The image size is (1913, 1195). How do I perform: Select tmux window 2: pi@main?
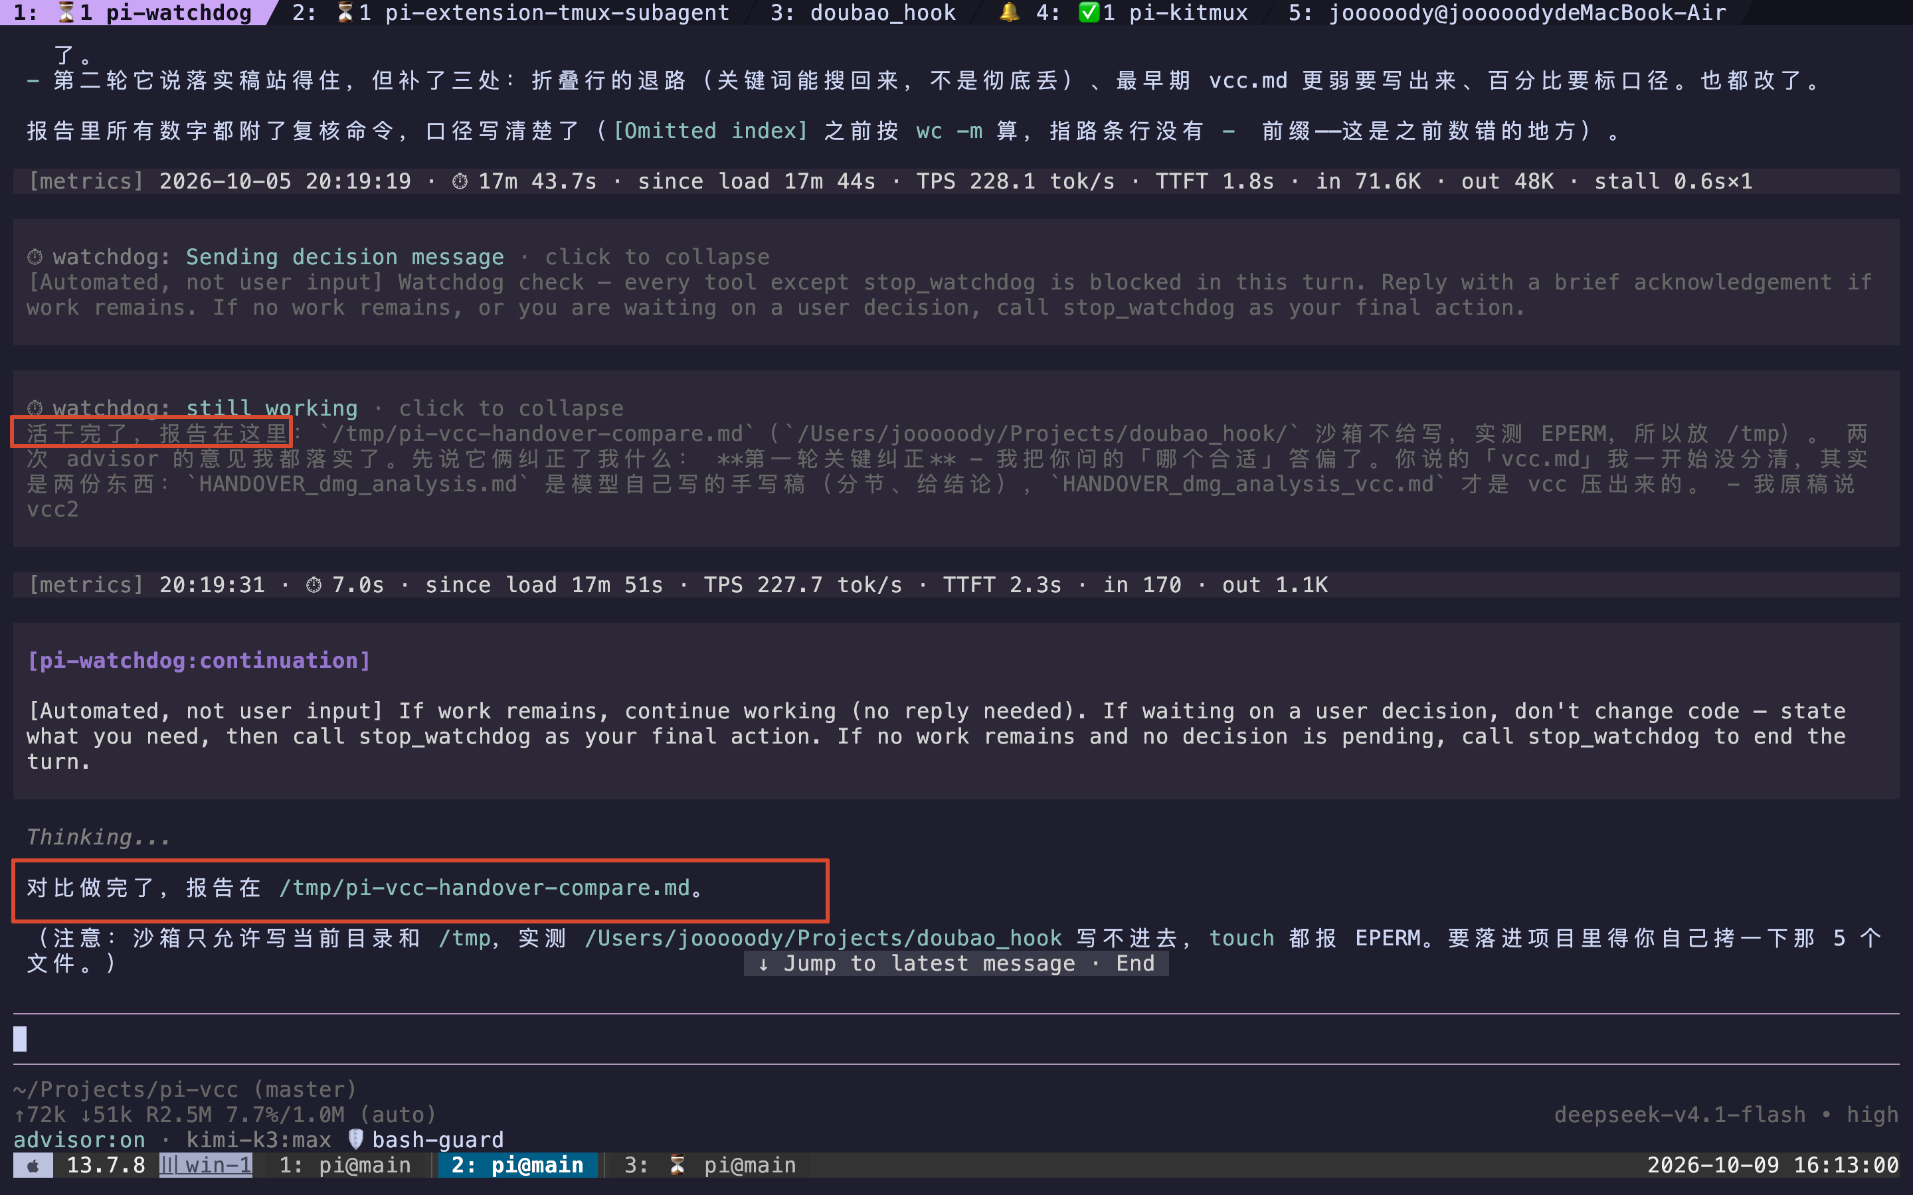[x=518, y=1165]
